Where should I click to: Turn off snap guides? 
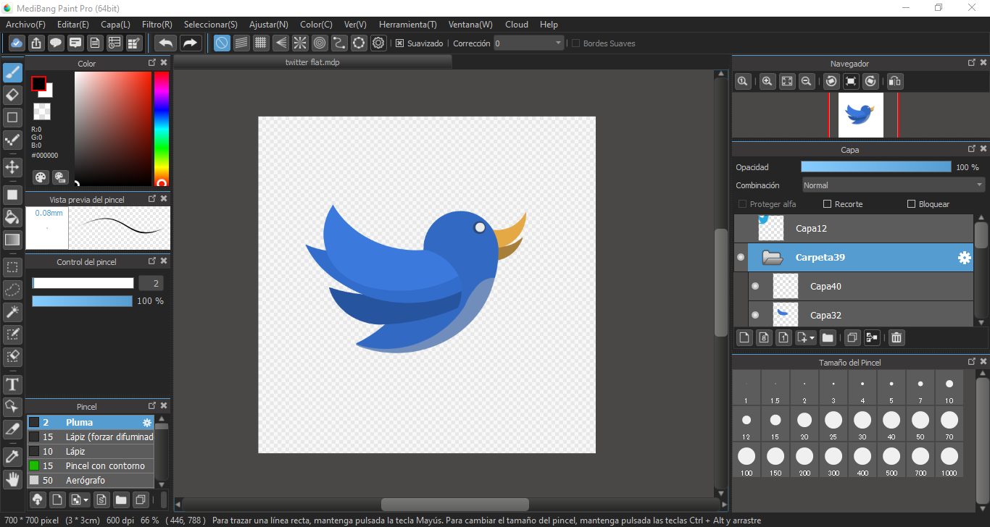[222, 43]
